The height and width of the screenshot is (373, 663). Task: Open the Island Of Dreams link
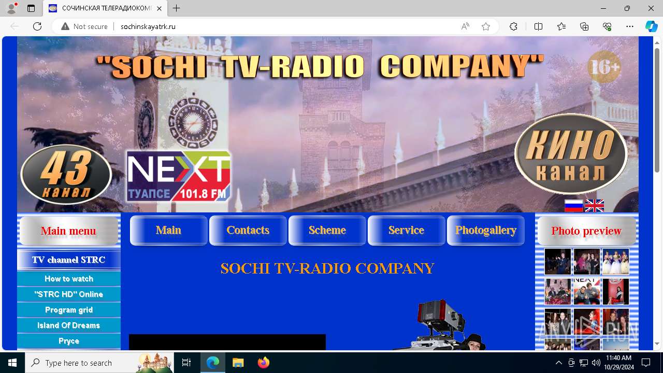[x=69, y=325]
